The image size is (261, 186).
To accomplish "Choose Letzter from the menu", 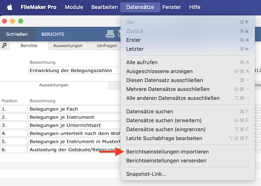I will (x=188, y=49).
